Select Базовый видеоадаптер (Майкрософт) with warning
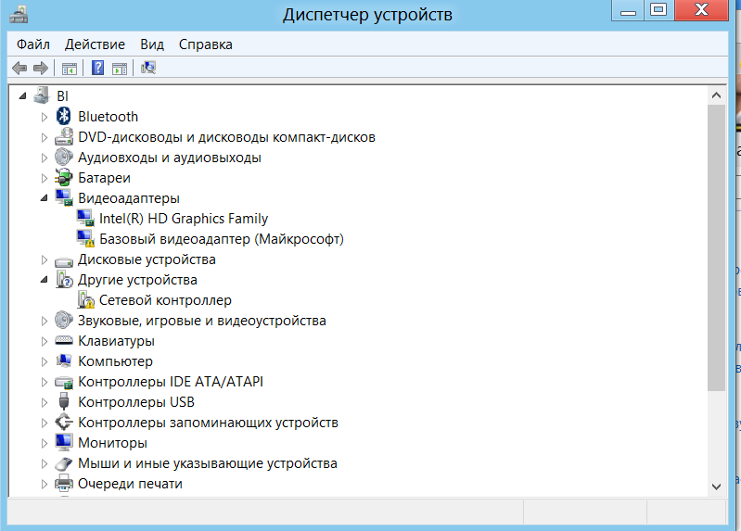The height and width of the screenshot is (531, 741). pyautogui.click(x=221, y=239)
